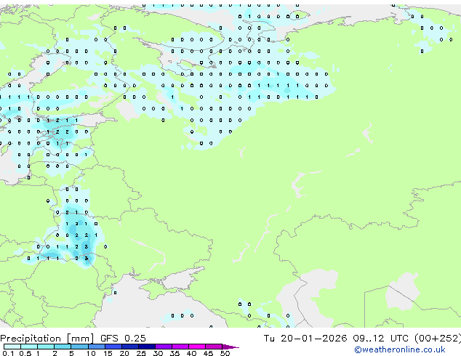The height and width of the screenshot is (356, 461).
Task: Select the 30–35 mm purple legend swatch
Action: tap(164, 347)
